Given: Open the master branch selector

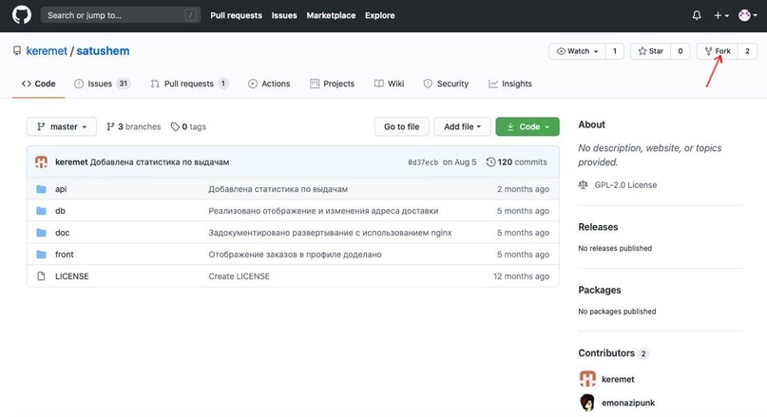Looking at the screenshot, I should (62, 126).
